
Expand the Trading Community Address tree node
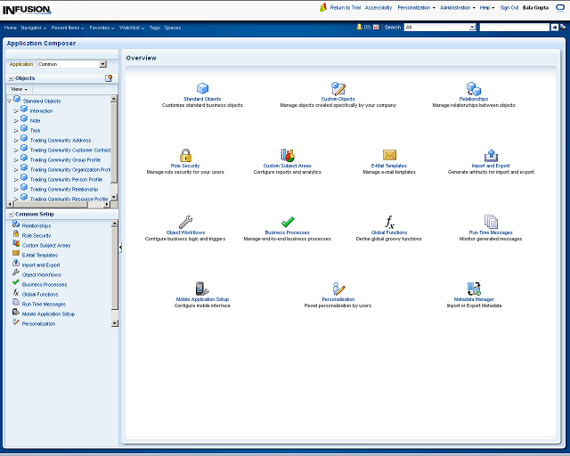16,141
